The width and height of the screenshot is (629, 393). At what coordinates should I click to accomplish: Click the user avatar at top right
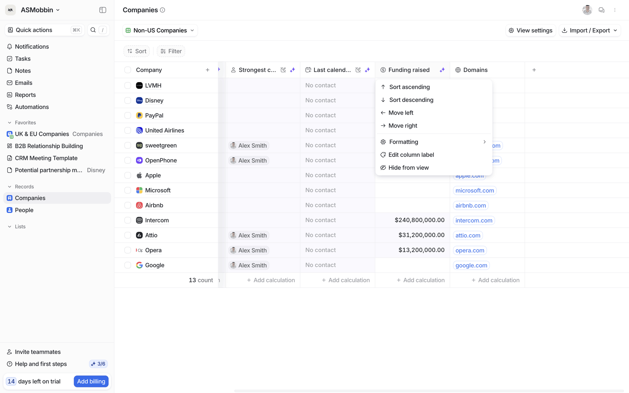point(587,10)
